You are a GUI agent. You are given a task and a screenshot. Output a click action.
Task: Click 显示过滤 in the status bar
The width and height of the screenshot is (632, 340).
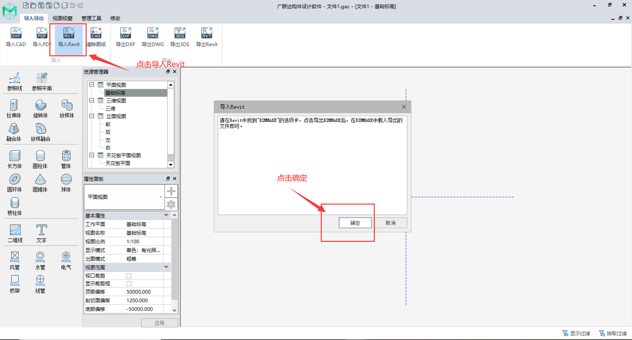pos(576,333)
